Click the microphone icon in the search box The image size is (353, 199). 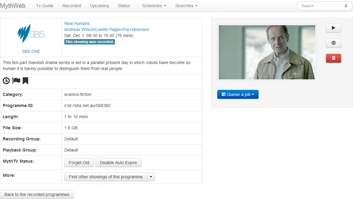tap(346, 6)
